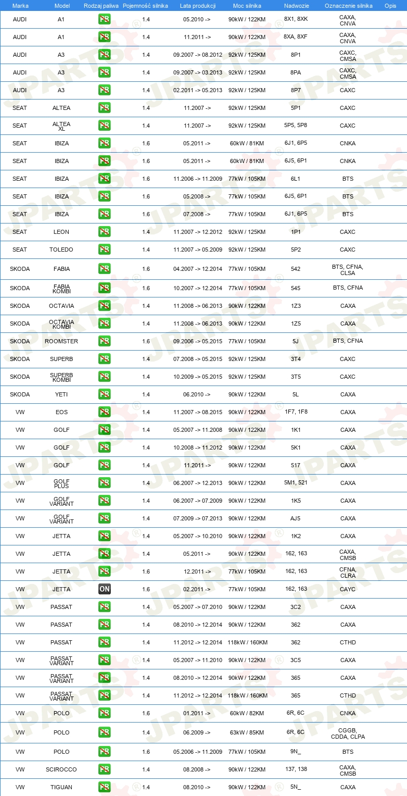This screenshot has height=796, width=407.
Task: Click the PB fuel icon in the AUDI A1 8X1, 8XK row
Action: point(104,19)
